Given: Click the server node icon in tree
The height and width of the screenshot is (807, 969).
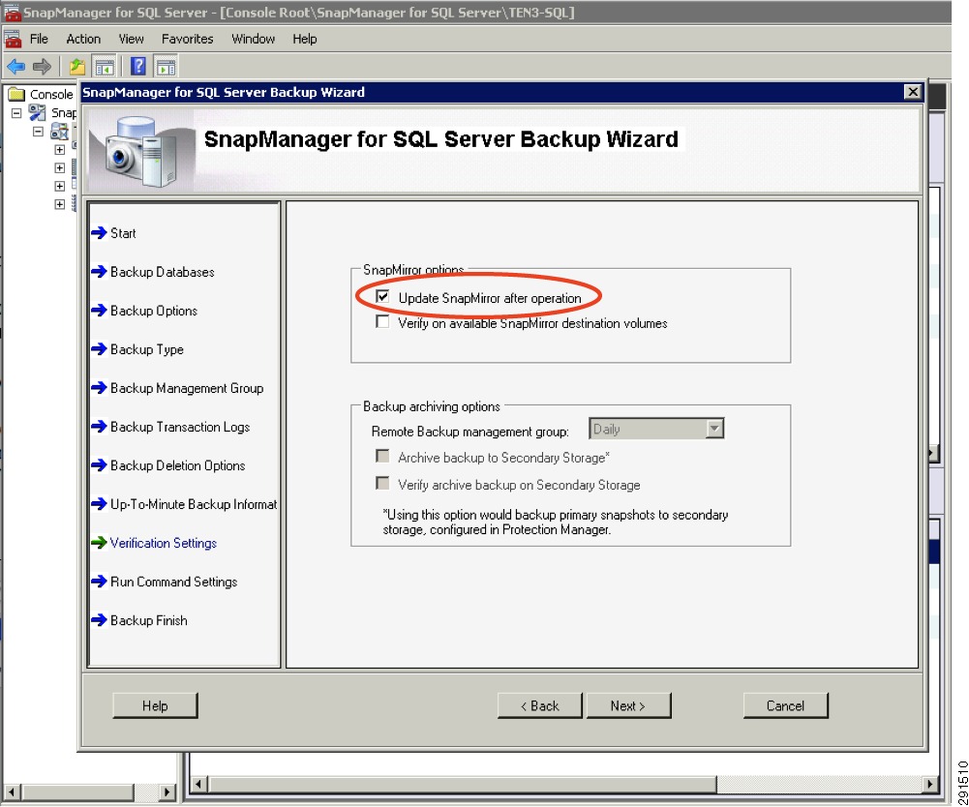Looking at the screenshot, I should [x=59, y=131].
